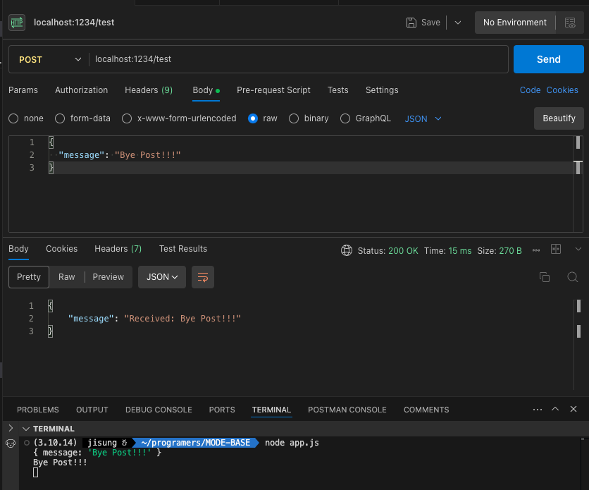The height and width of the screenshot is (490, 589).
Task: Select the raw body radio option
Action: tap(253, 118)
